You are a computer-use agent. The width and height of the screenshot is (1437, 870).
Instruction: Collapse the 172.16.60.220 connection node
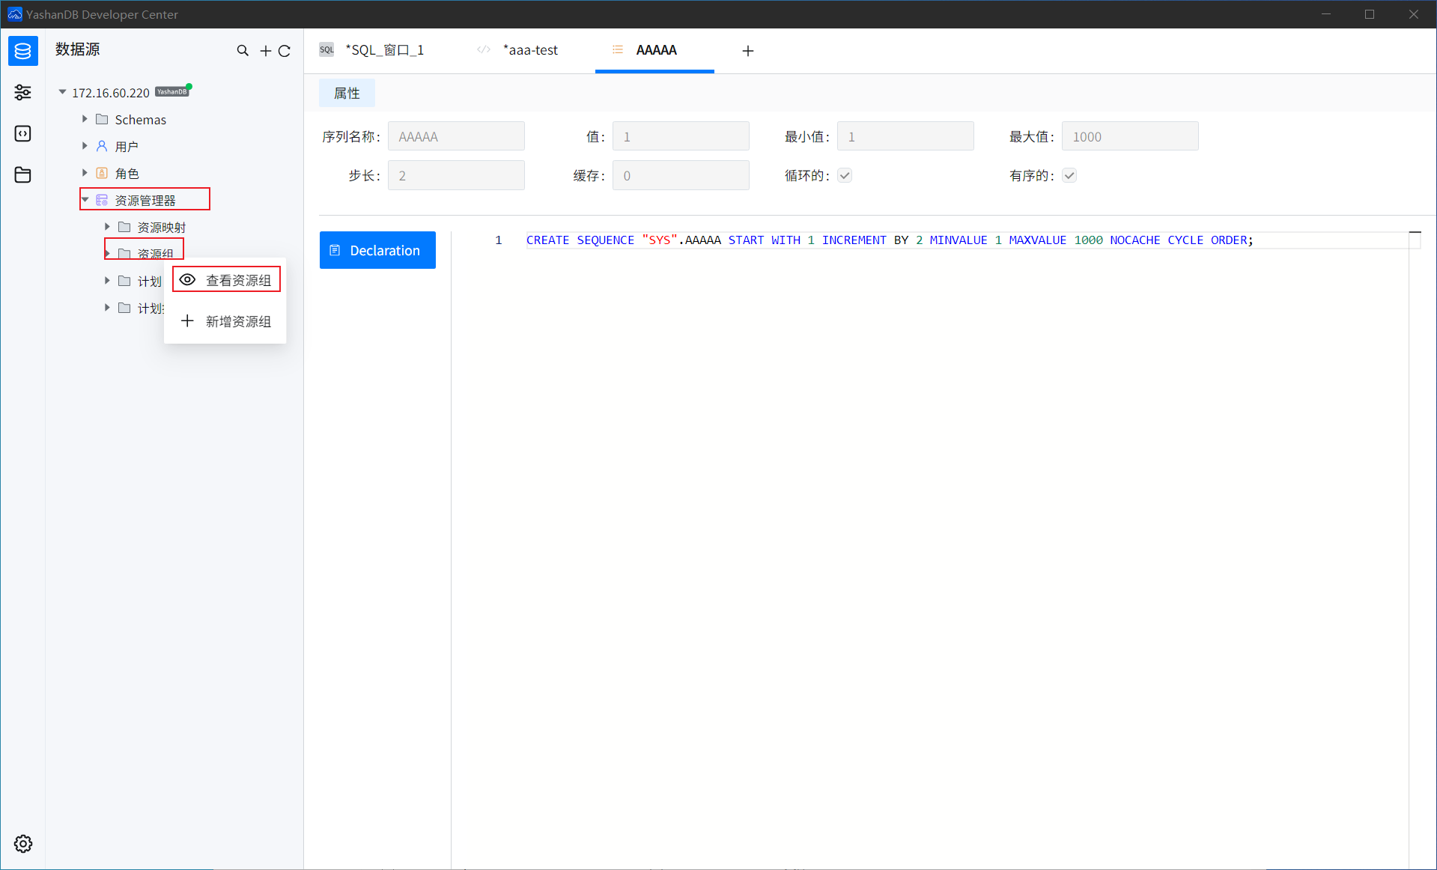[62, 92]
